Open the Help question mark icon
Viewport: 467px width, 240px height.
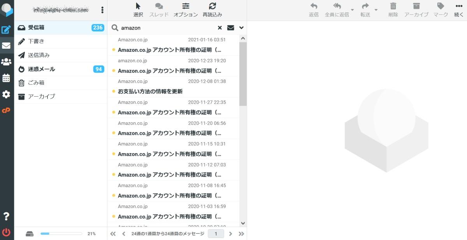(6, 217)
